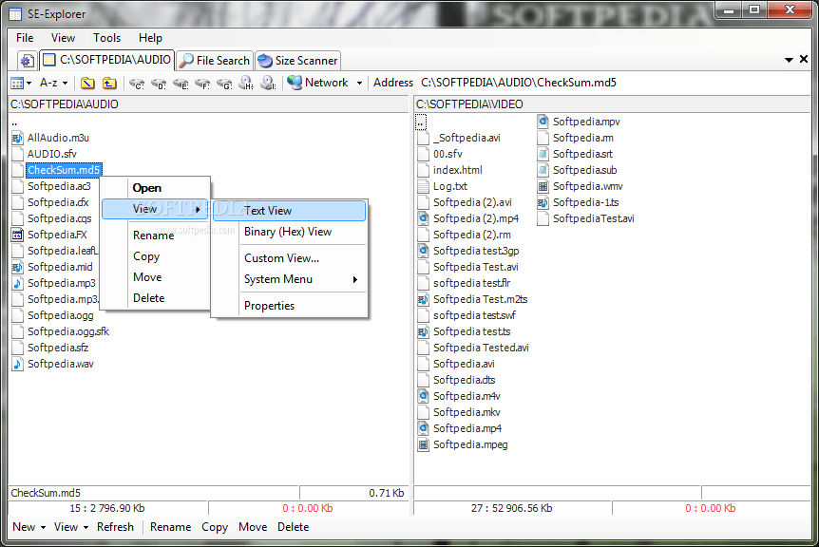The image size is (819, 547).
Task: Open the settings tab with gear icon
Action: [x=27, y=61]
